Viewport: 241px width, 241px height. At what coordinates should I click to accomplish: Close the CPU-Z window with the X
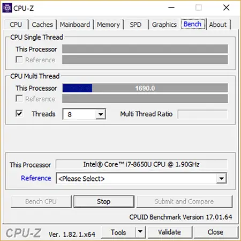click(x=226, y=8)
